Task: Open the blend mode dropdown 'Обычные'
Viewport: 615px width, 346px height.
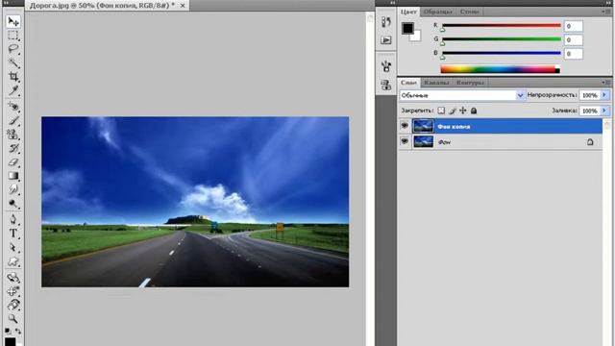Action: point(462,95)
